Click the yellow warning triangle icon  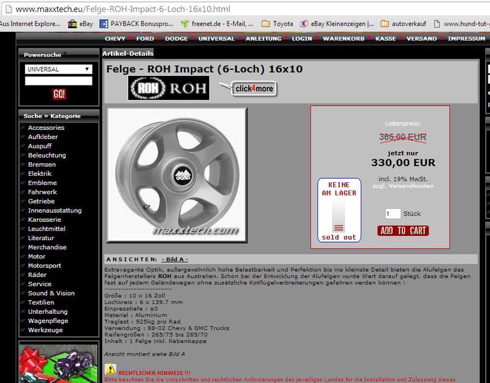click(110, 370)
